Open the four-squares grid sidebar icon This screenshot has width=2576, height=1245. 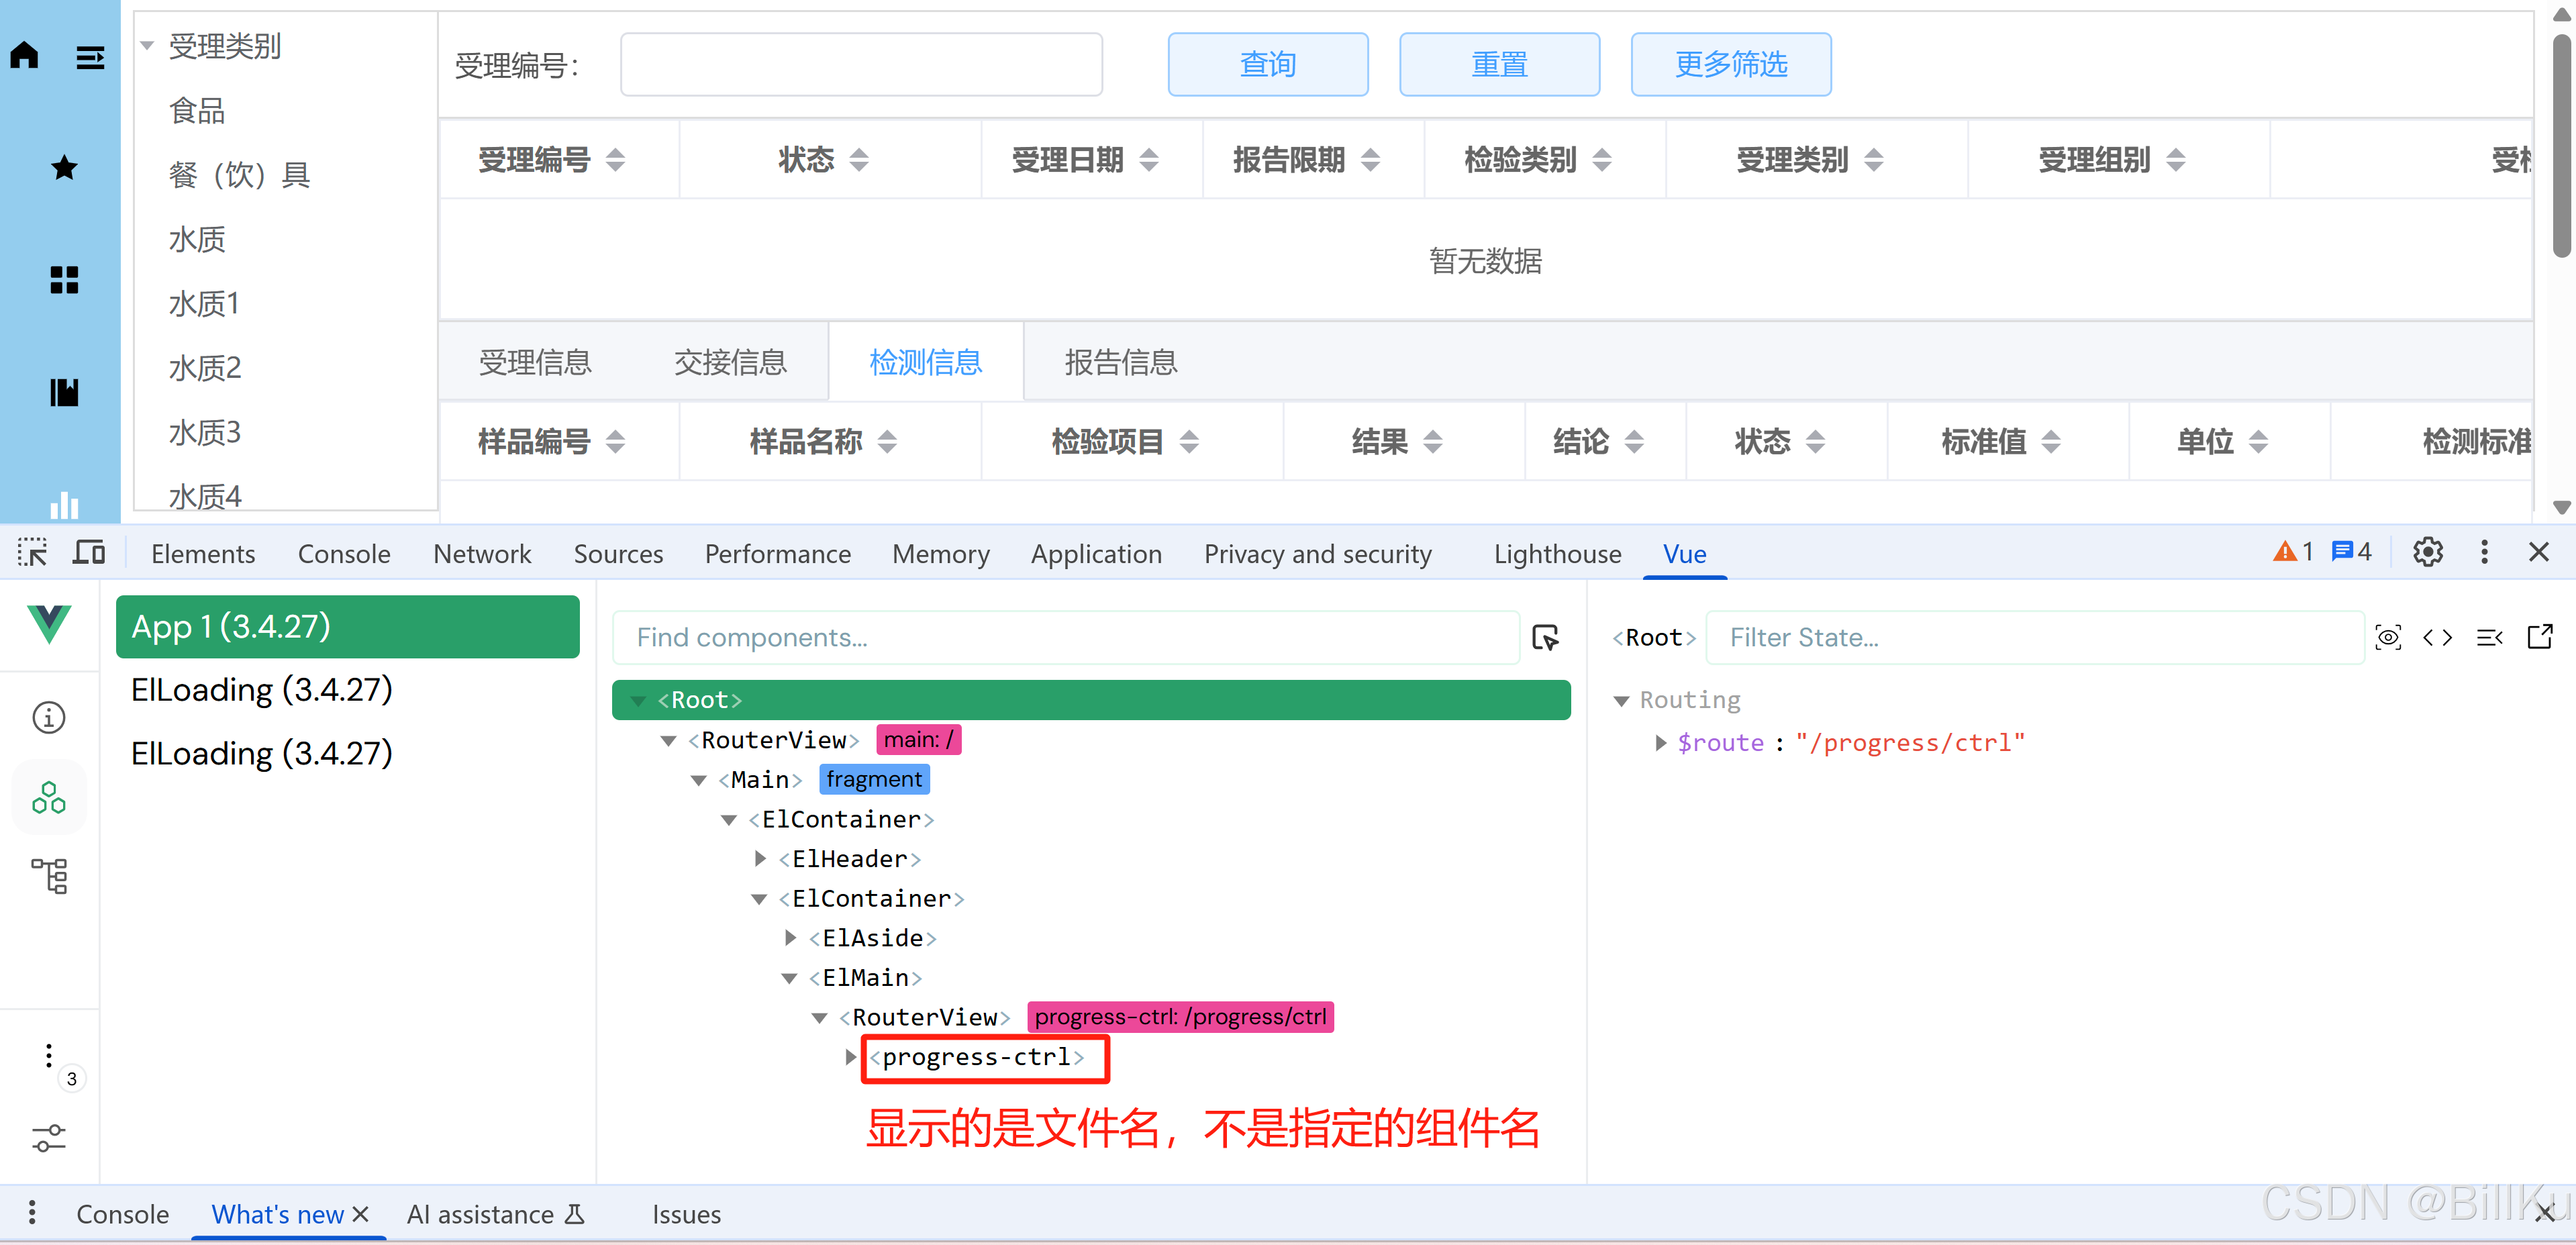64,280
